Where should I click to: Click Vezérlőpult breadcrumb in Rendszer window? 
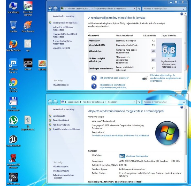tap(73, 102)
